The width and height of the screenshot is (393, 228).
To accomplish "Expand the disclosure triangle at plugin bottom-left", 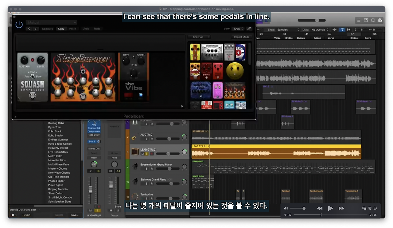I will tap(15, 117).
